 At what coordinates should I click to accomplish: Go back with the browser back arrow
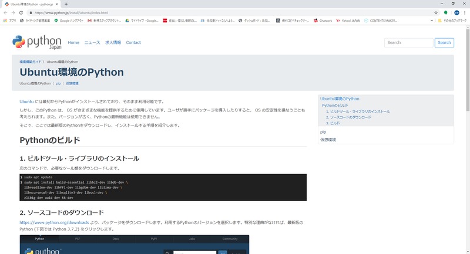pyautogui.click(x=5, y=13)
